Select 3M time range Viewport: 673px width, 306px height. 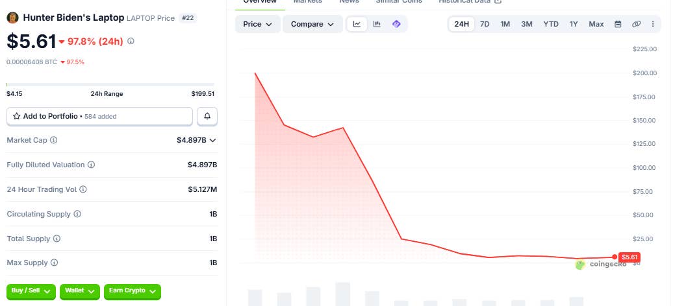[x=527, y=24]
